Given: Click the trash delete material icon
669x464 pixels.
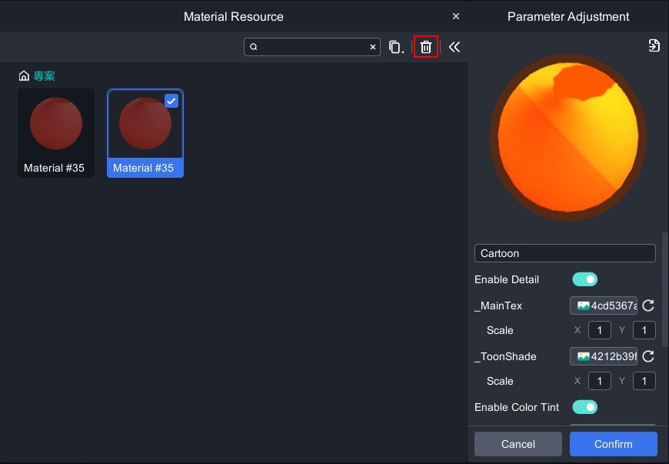Looking at the screenshot, I should click(426, 47).
